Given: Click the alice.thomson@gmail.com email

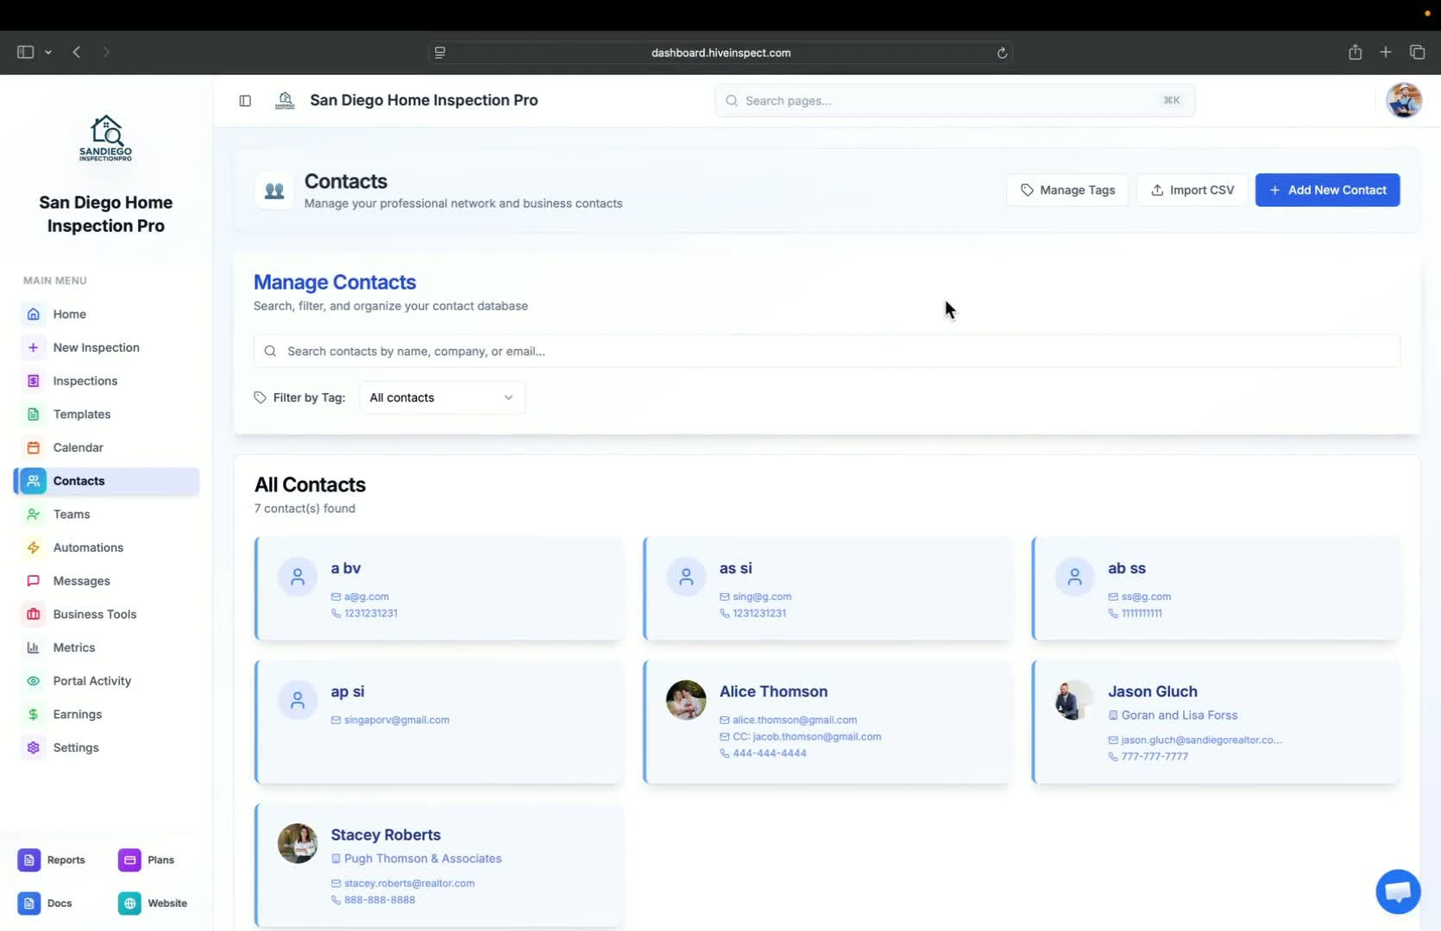Looking at the screenshot, I should pyautogui.click(x=794, y=720).
